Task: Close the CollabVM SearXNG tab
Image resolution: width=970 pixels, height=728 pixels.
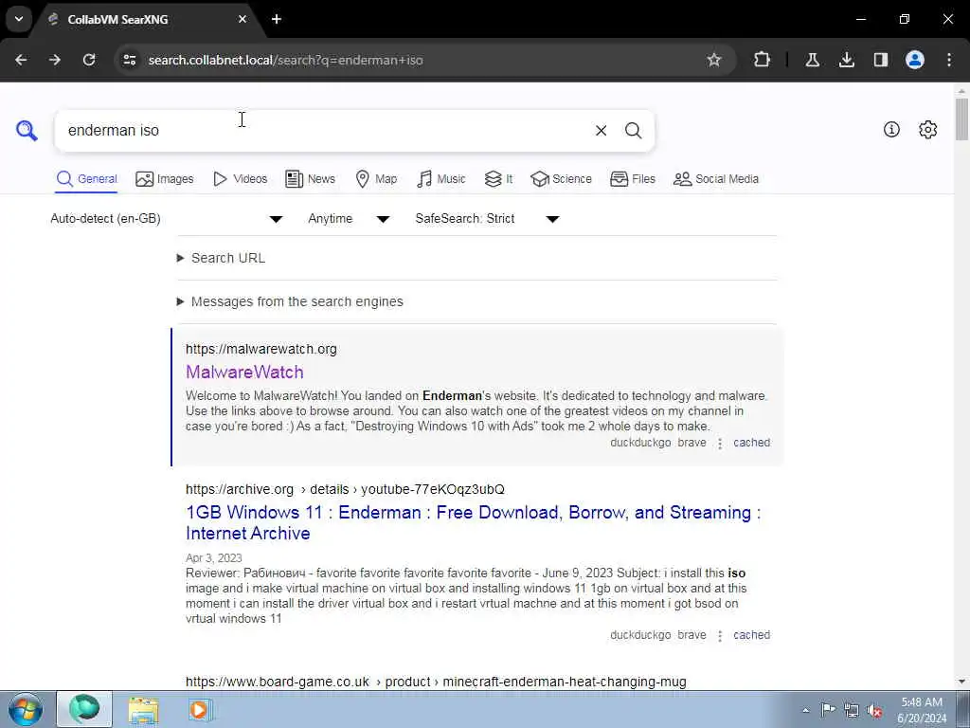Action: tap(242, 19)
